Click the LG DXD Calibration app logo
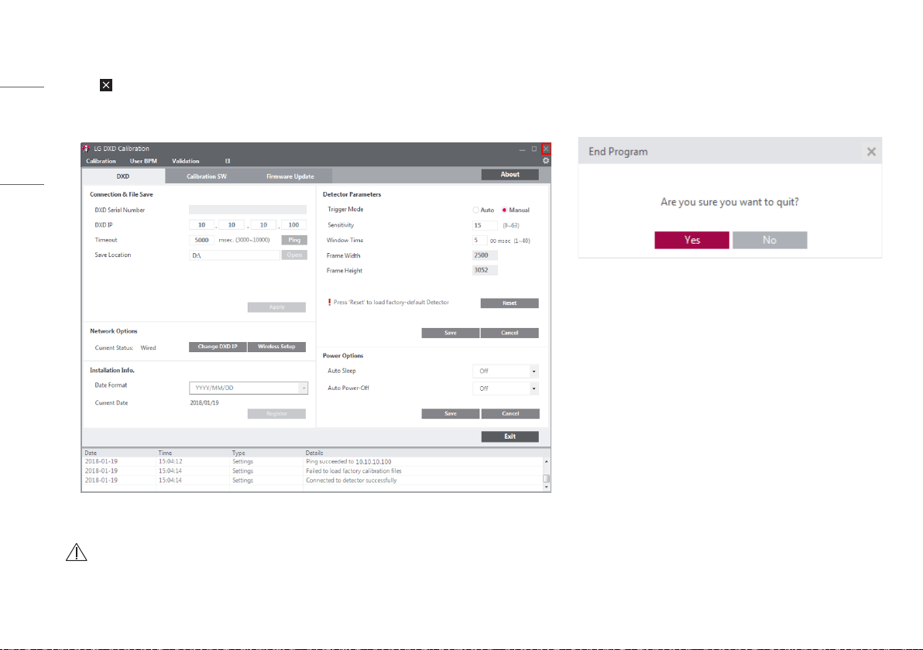The height and width of the screenshot is (650, 923). pos(87,149)
